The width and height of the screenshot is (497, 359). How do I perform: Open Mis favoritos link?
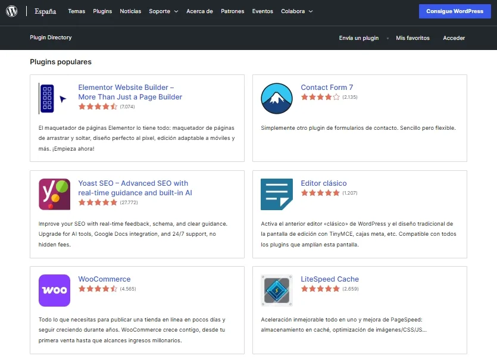(x=412, y=38)
